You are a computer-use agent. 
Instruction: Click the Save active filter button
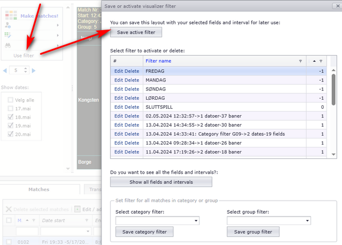coord(136,32)
